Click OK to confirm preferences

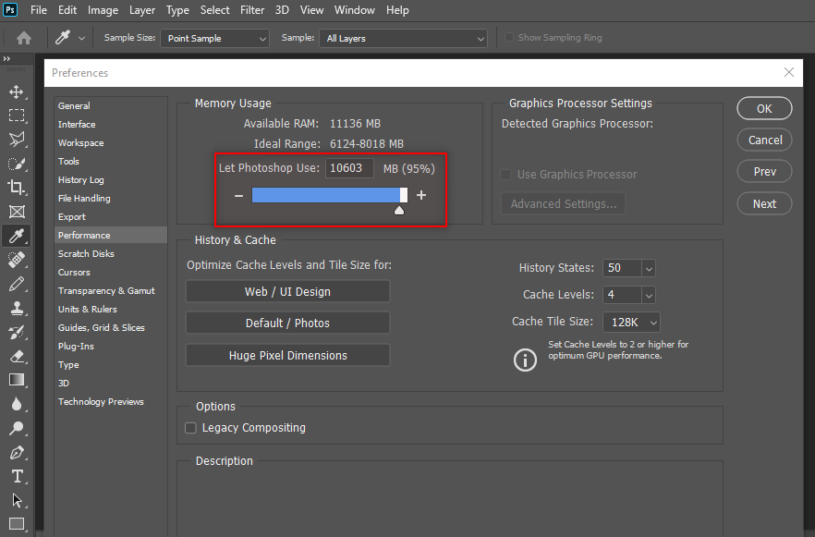764,109
